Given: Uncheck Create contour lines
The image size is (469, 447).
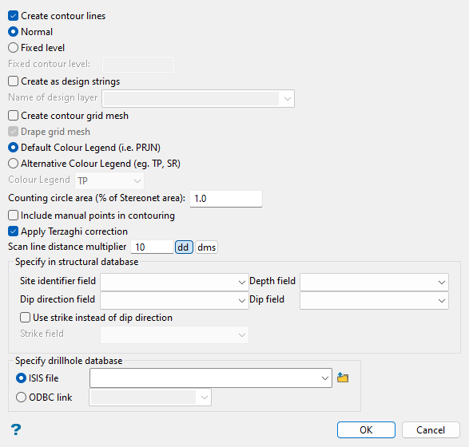Looking at the screenshot, I should [x=13, y=15].
